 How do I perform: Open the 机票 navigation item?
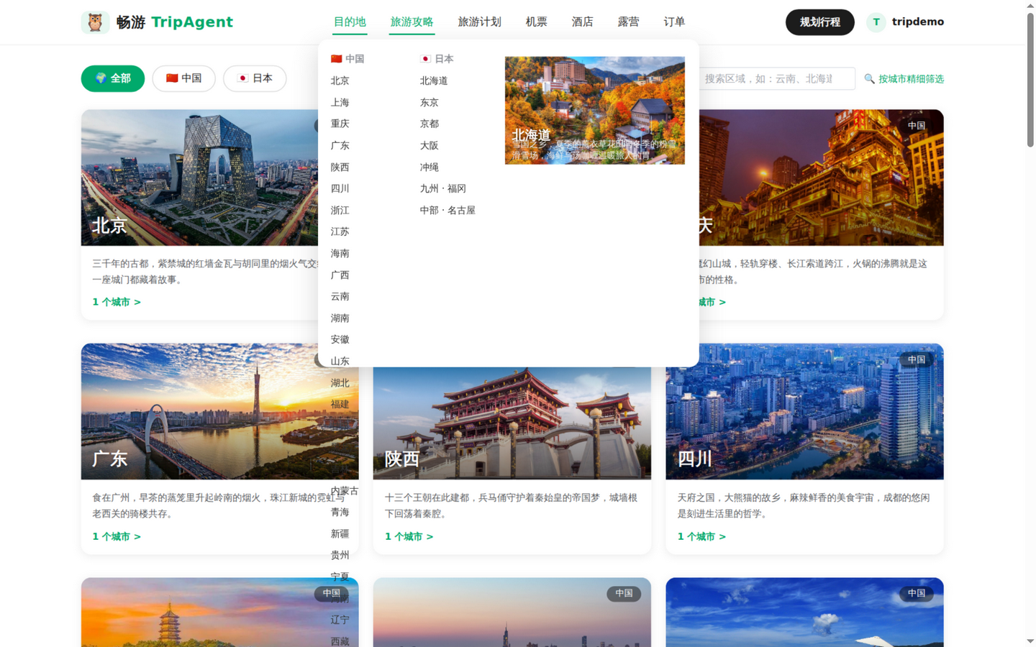[x=536, y=22]
